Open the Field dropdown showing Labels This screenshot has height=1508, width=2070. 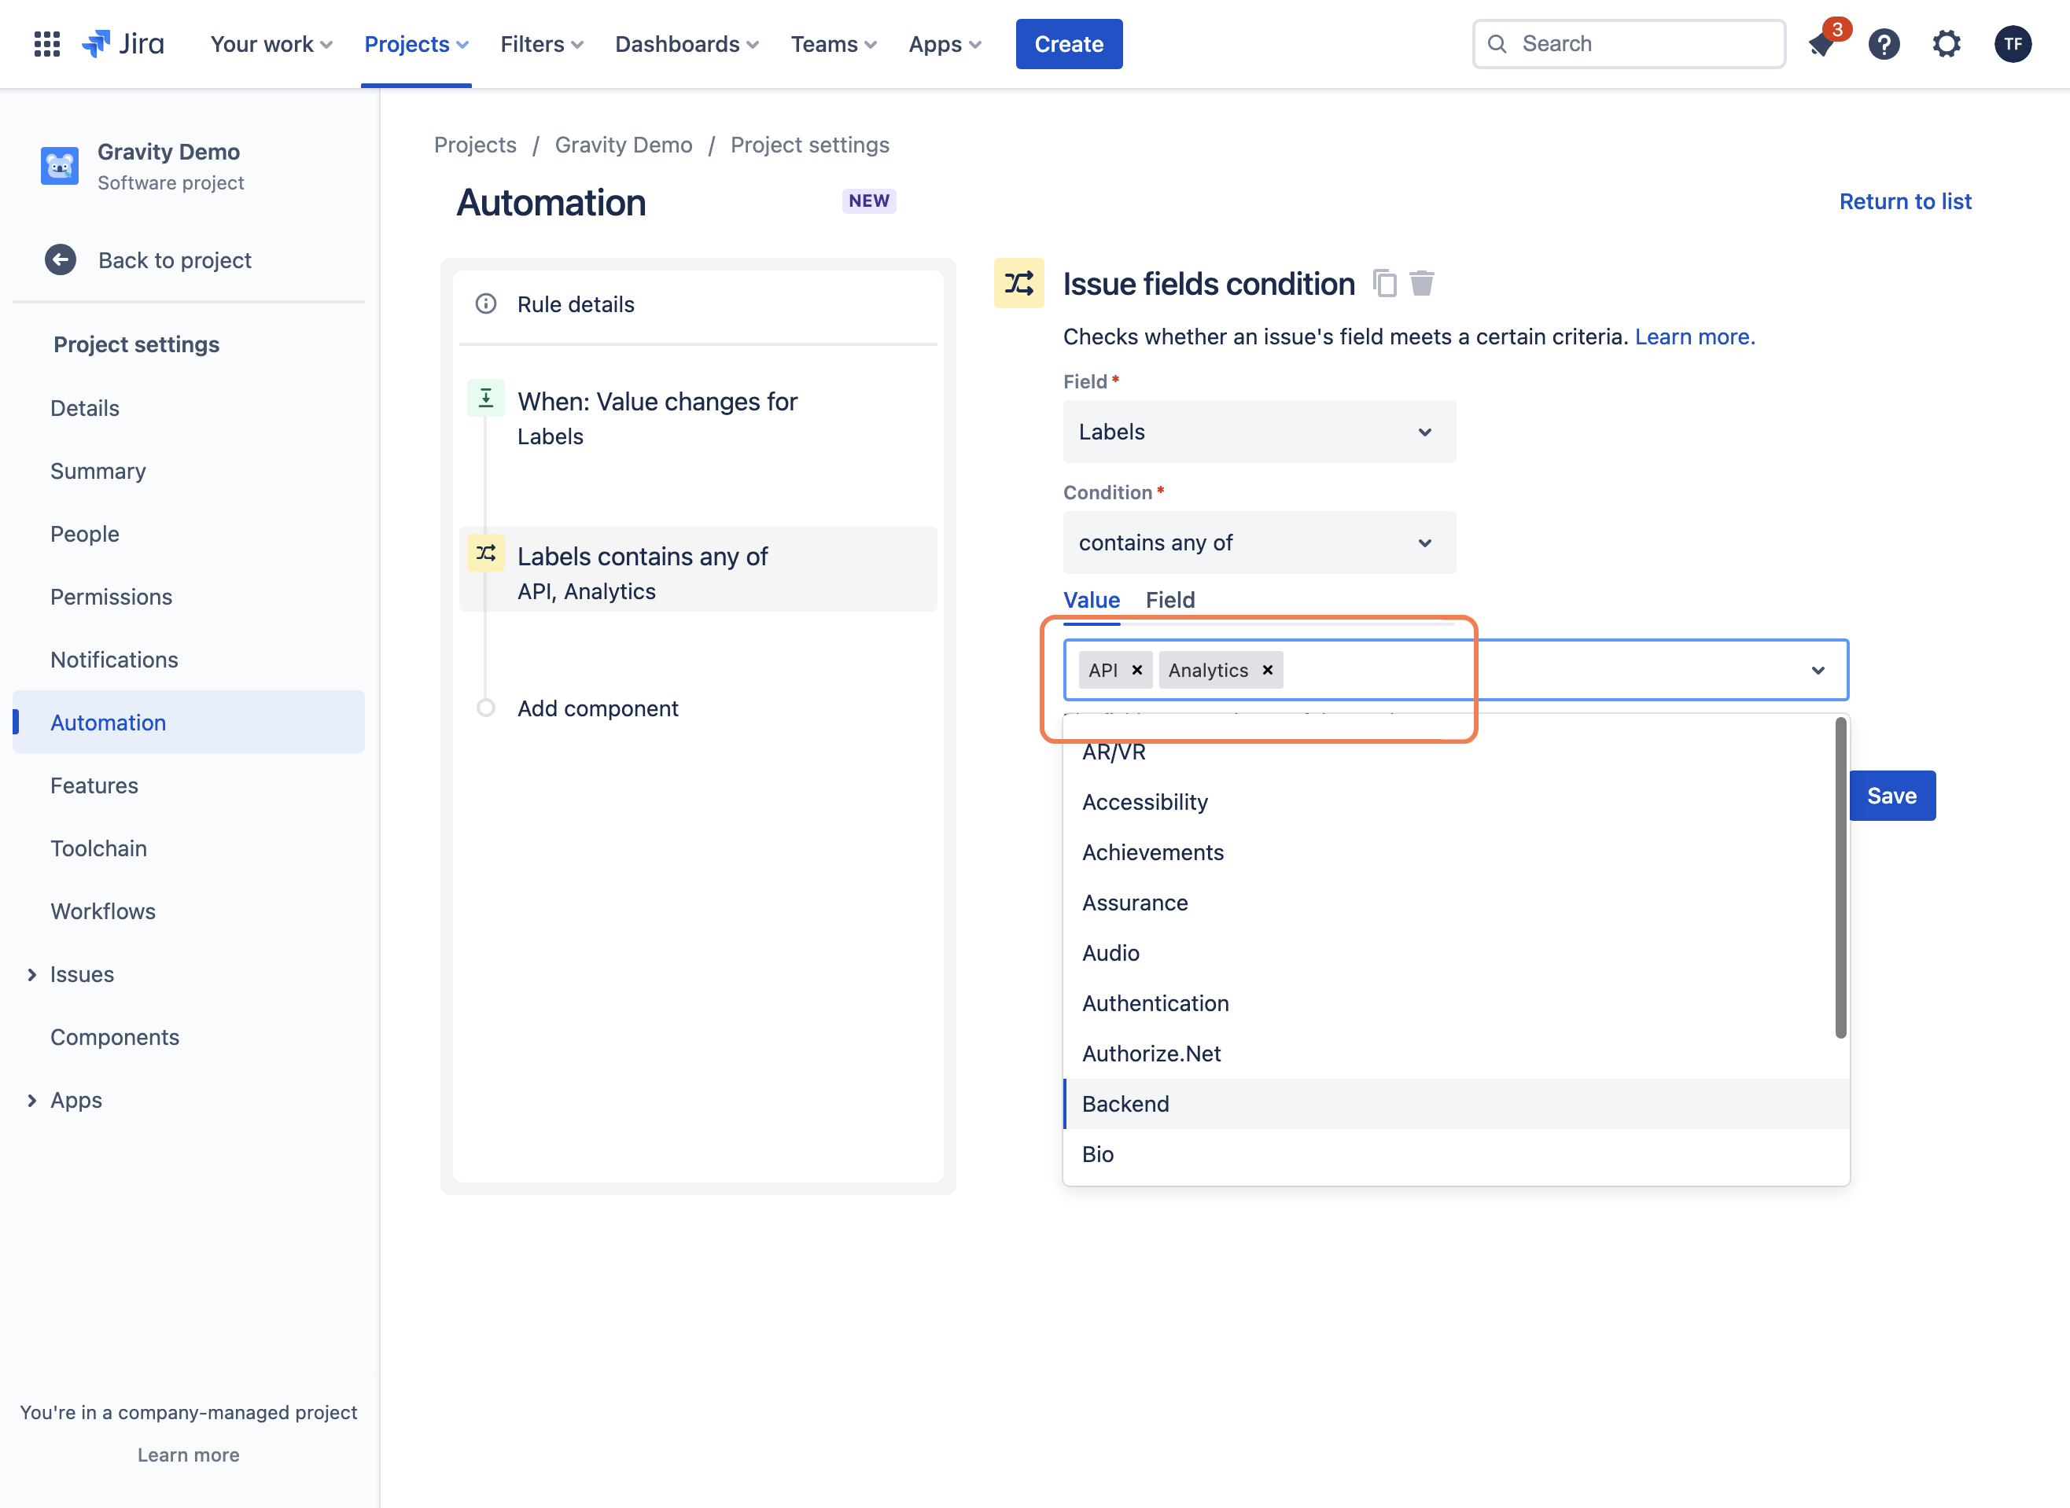[1259, 432]
